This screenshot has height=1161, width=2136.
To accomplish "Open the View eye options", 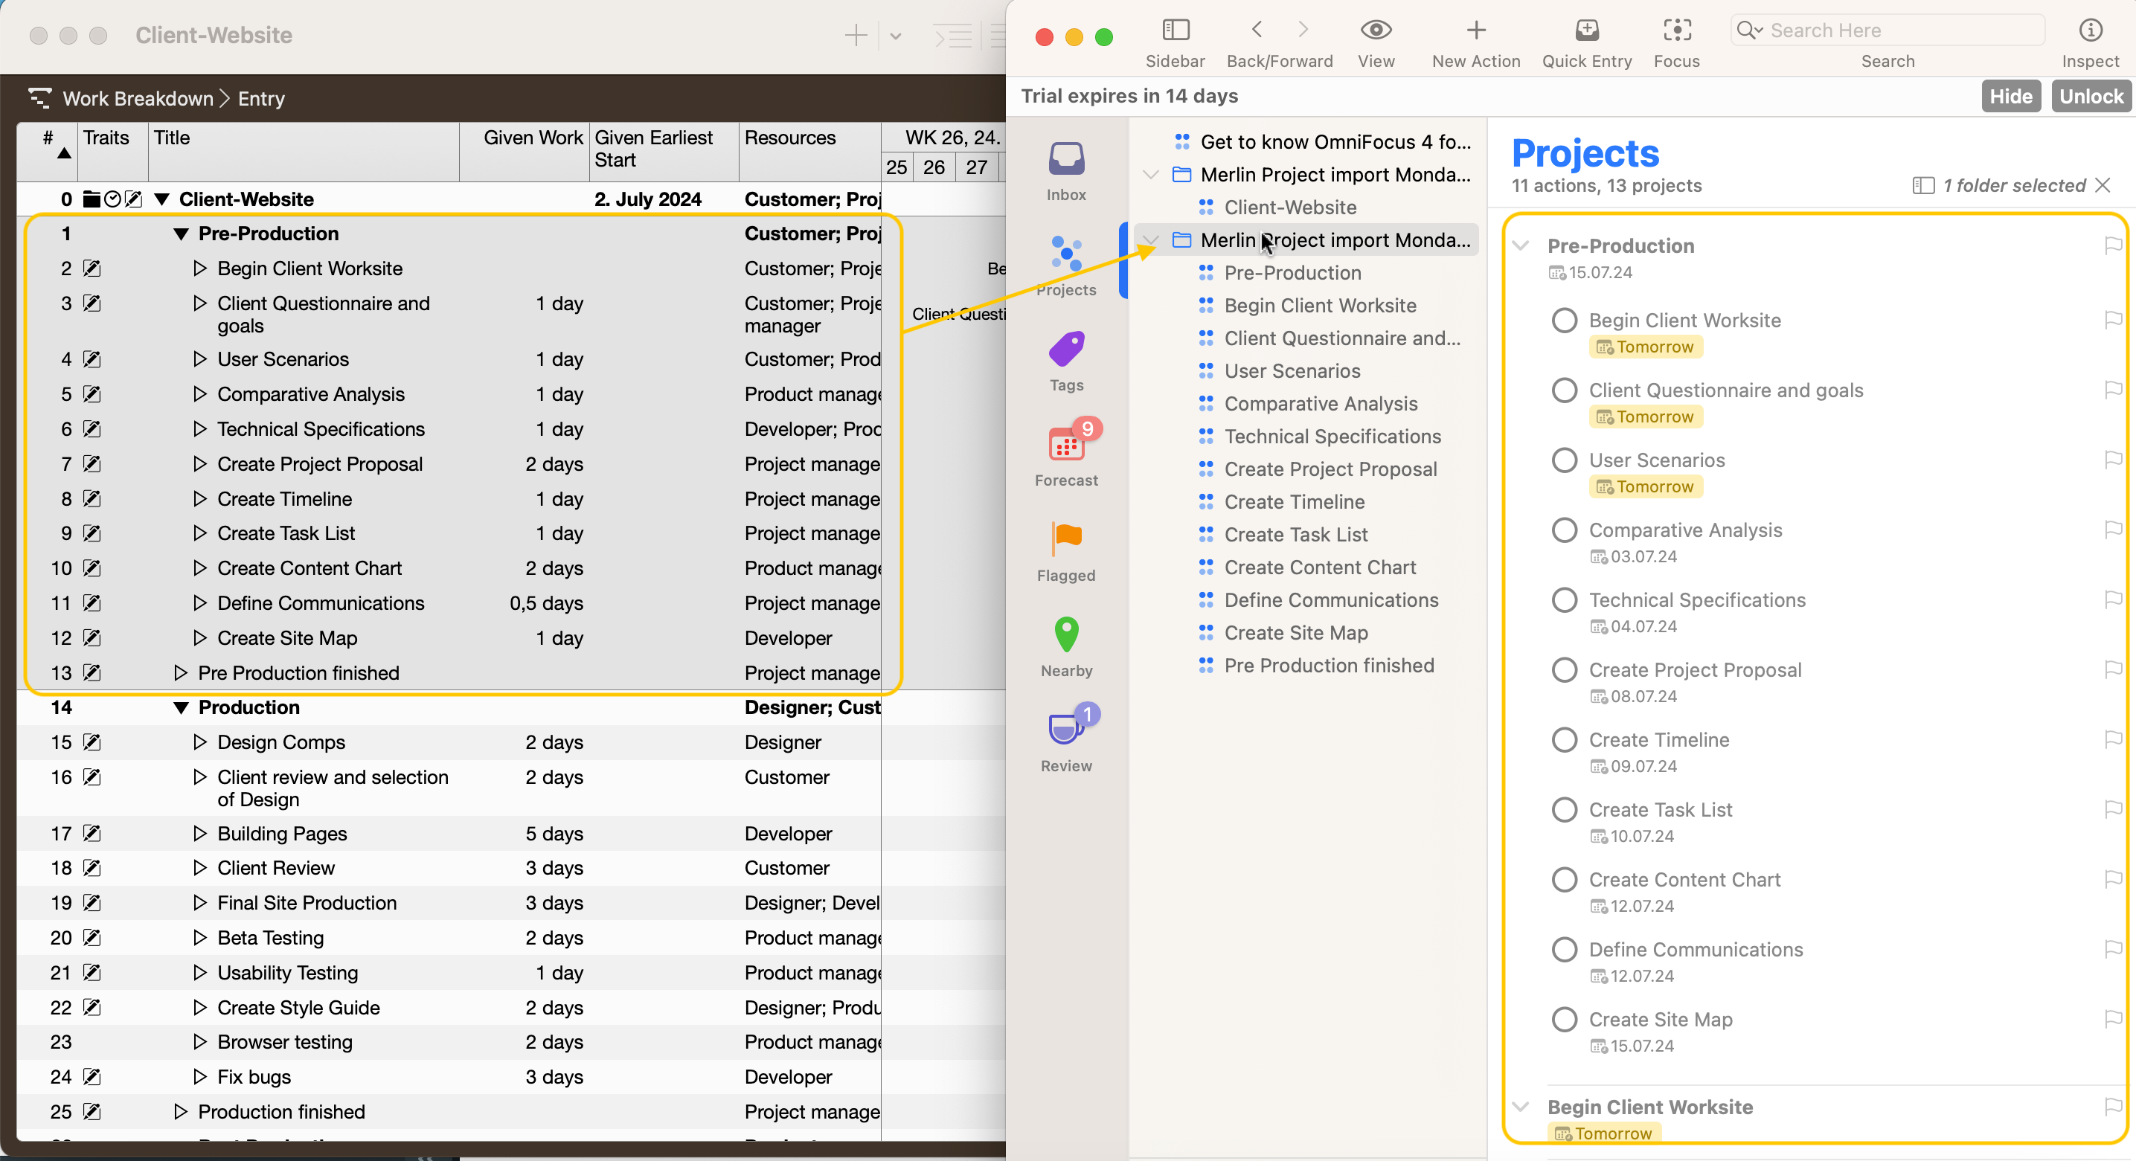I will pyautogui.click(x=1376, y=30).
